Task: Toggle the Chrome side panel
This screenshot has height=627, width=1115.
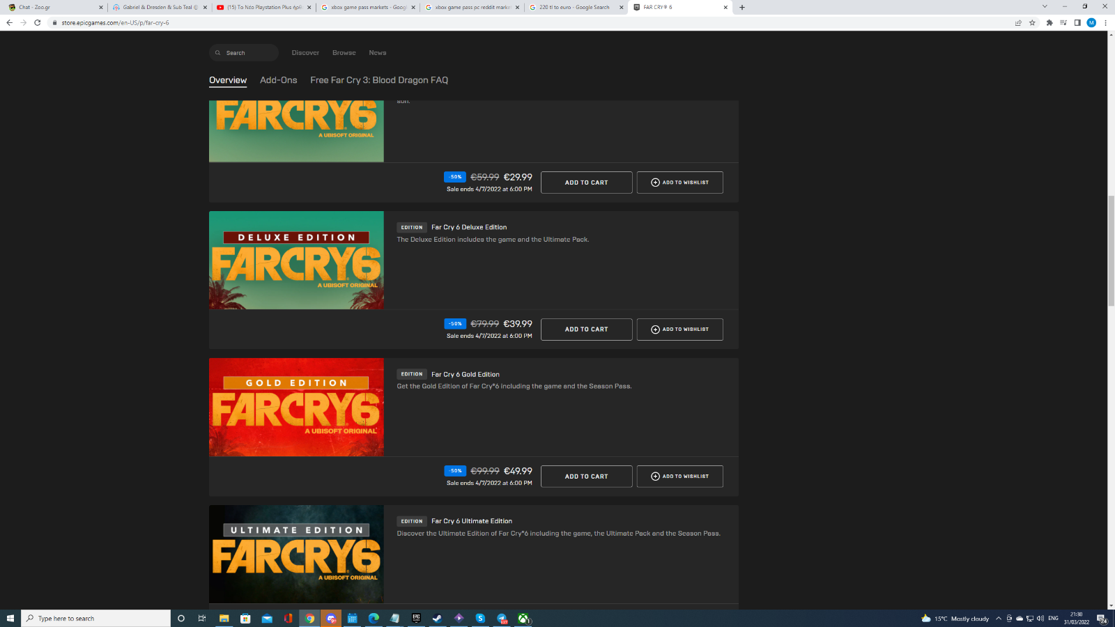Action: [x=1077, y=22]
